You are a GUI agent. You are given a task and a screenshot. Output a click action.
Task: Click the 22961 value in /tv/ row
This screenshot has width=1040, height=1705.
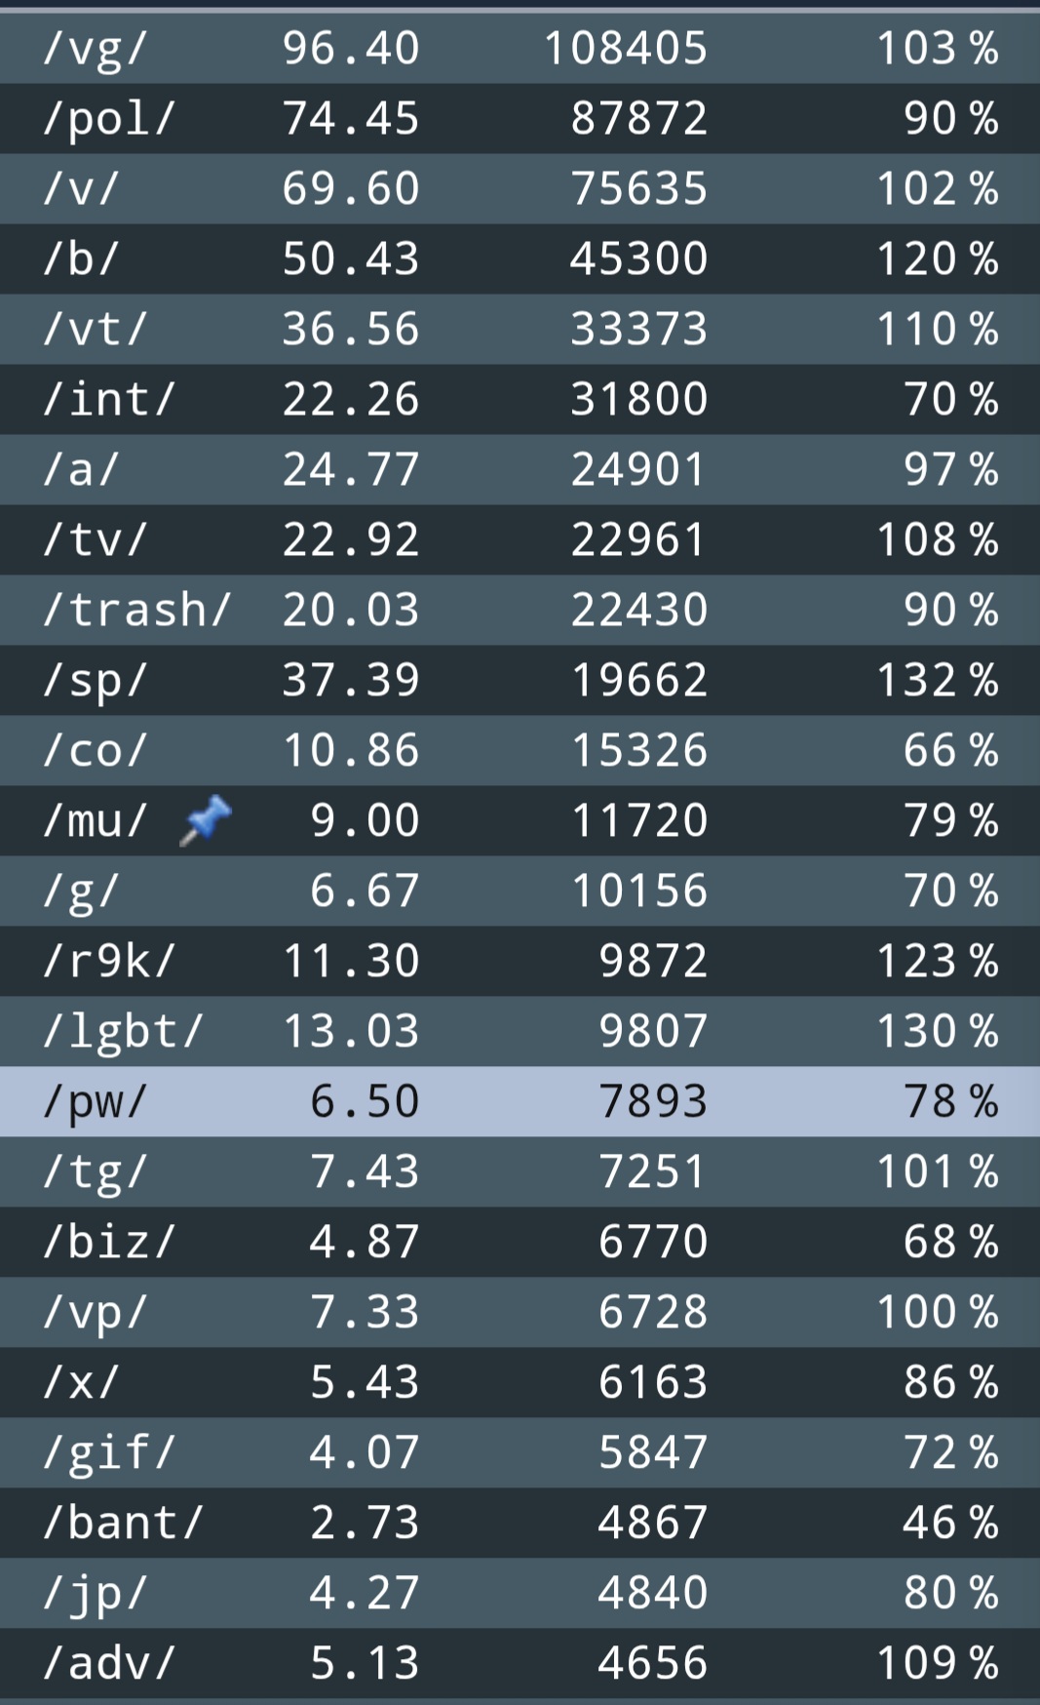[x=639, y=540]
